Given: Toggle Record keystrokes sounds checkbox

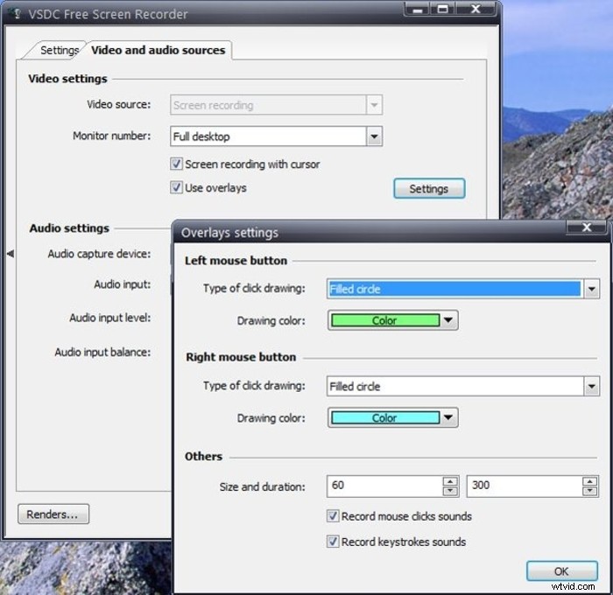Looking at the screenshot, I should 333,542.
